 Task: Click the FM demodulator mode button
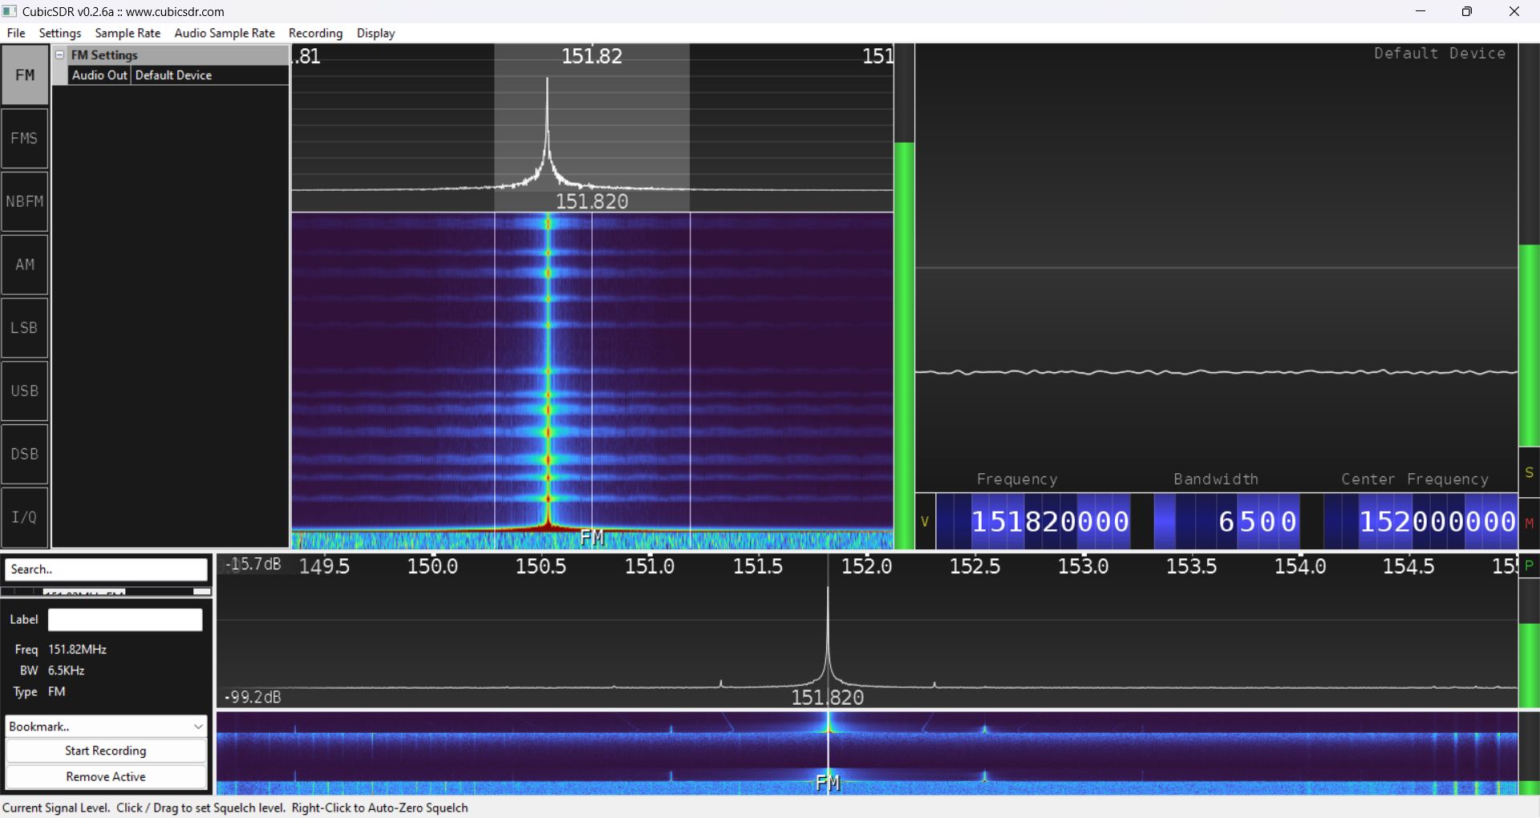pos(25,75)
